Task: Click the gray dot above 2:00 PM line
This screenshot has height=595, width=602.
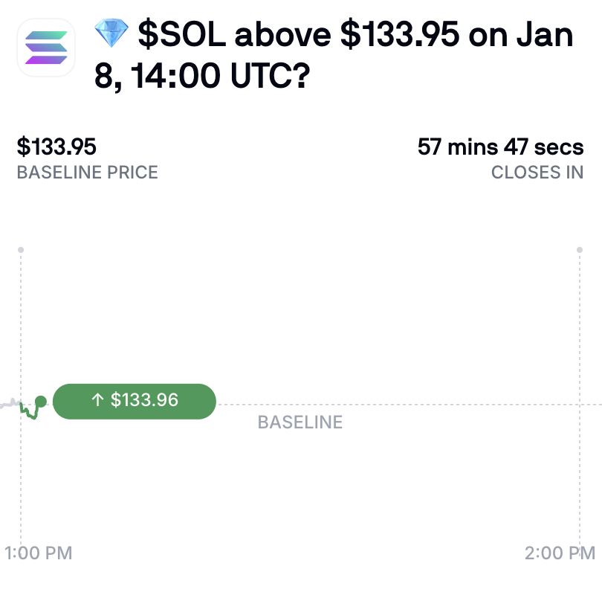Action: 580,250
